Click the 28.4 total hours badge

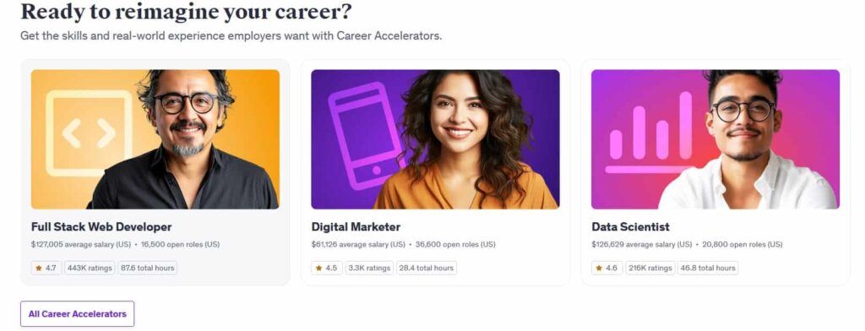427,269
